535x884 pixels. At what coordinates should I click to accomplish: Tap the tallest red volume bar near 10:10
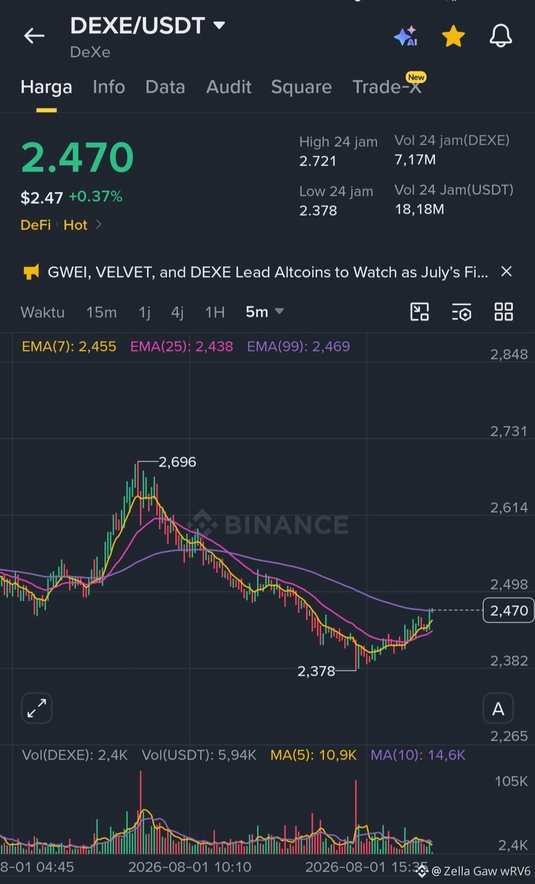click(141, 812)
